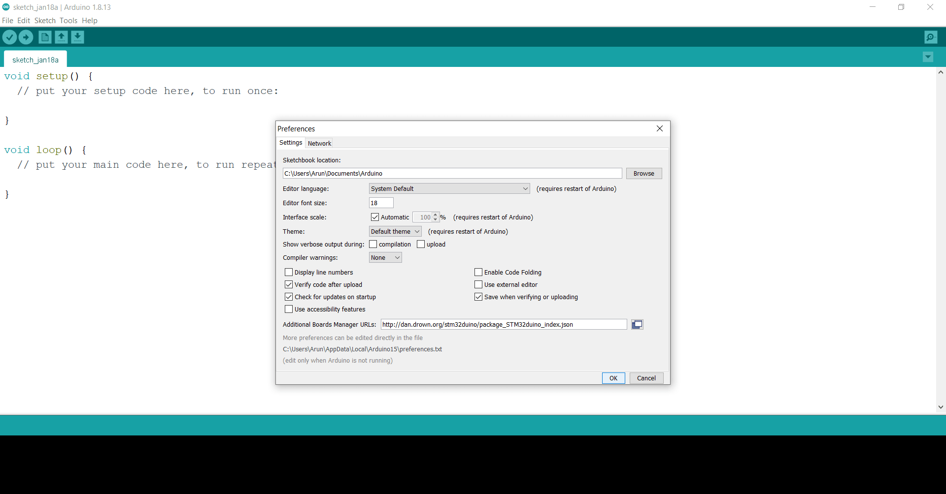Open the Serial Monitor icon
Image resolution: width=946 pixels, height=494 pixels.
point(931,37)
